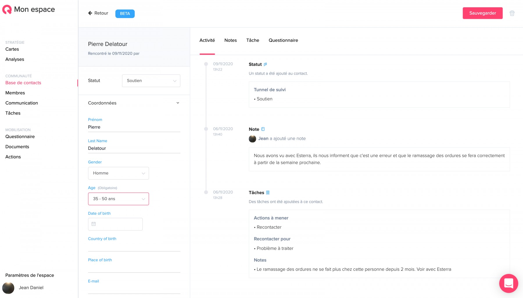Open Membres in the sidebar
The height and width of the screenshot is (298, 523).
pos(15,93)
